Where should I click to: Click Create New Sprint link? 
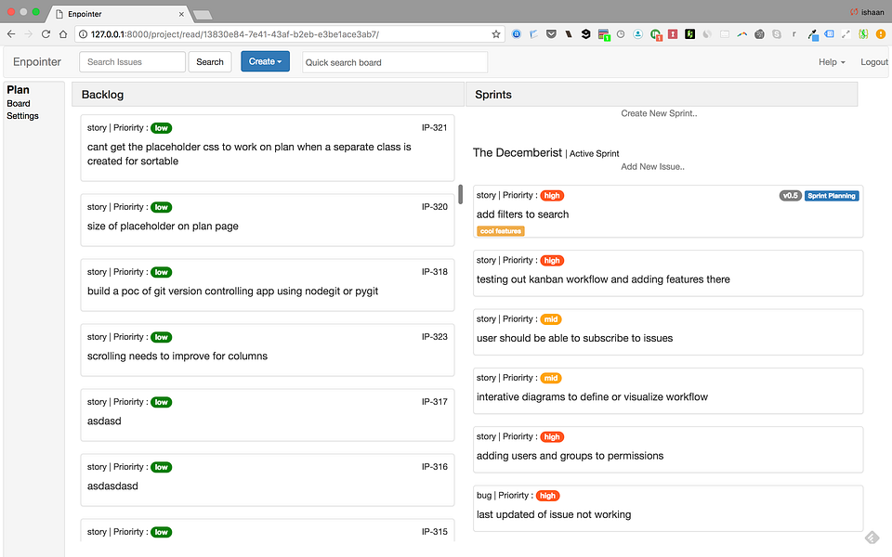(x=659, y=113)
